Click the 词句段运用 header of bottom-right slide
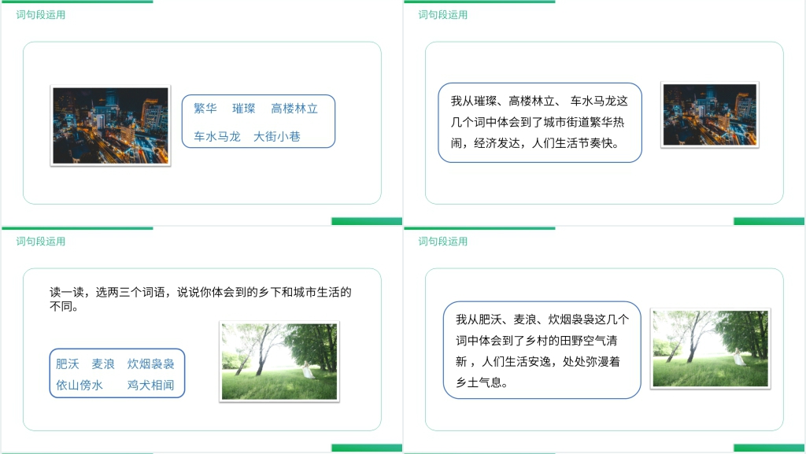The width and height of the screenshot is (806, 454). point(443,242)
